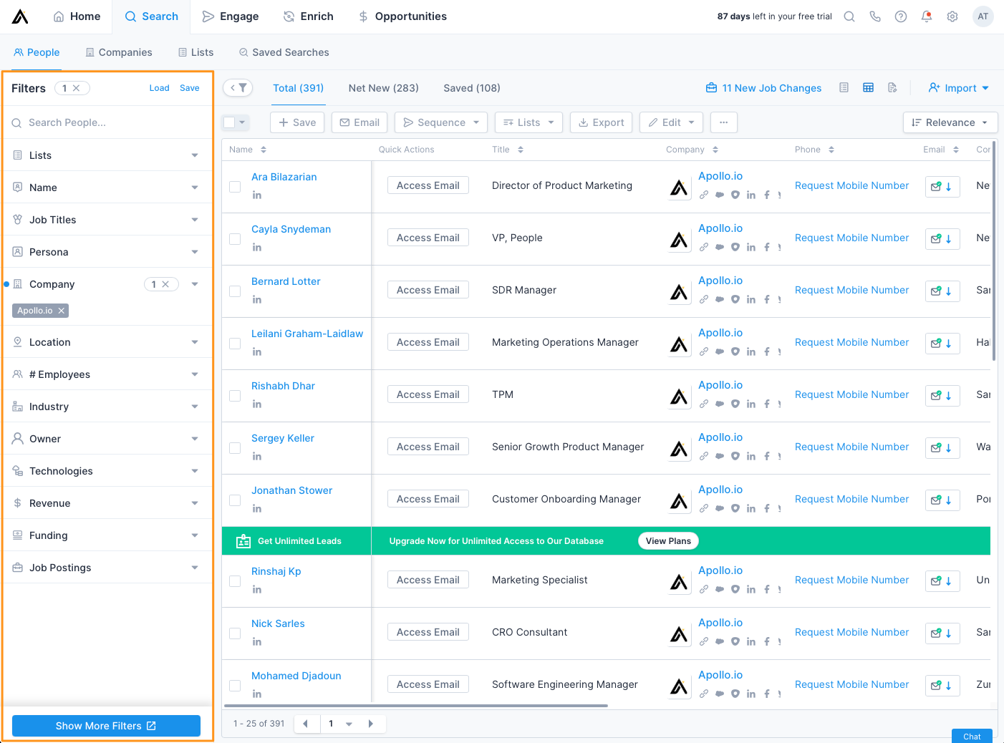Open the Opportunities menu
The width and height of the screenshot is (1004, 743).
click(x=402, y=16)
